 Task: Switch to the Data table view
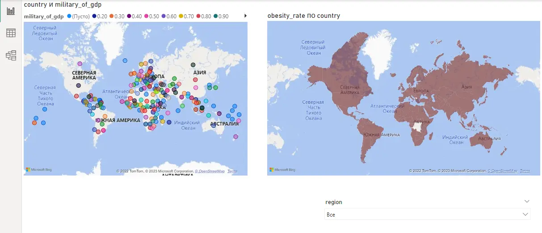[x=11, y=33]
